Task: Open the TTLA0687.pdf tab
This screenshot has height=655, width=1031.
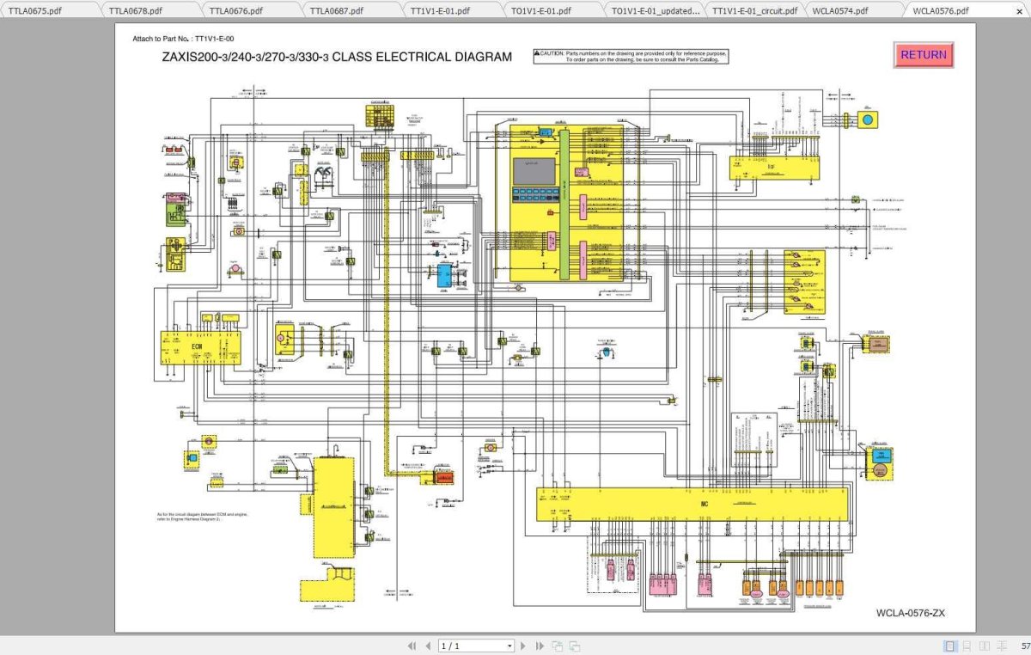Action: pyautogui.click(x=338, y=11)
